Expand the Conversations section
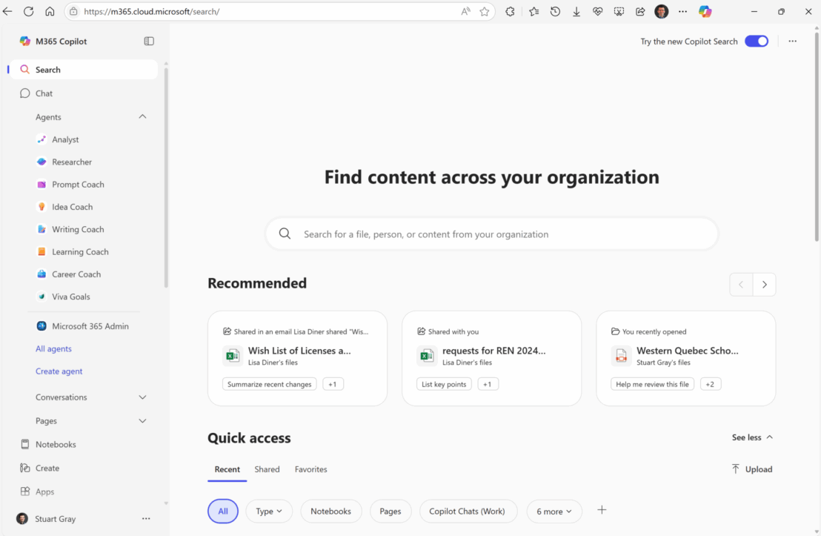This screenshot has height=536, width=821. coord(142,397)
